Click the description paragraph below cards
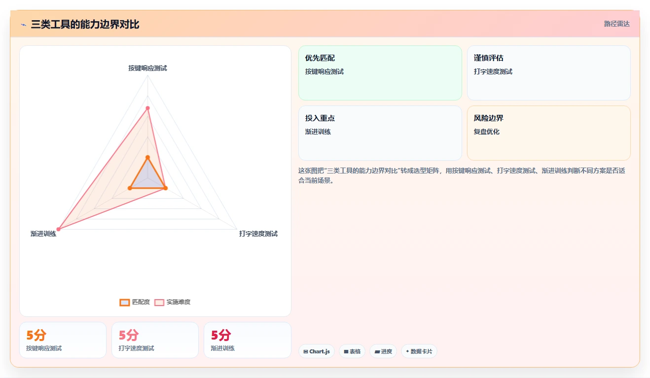 click(x=462, y=175)
